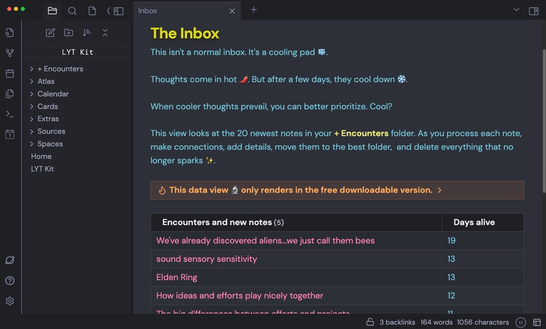Open the bookmarks pane

92,11
